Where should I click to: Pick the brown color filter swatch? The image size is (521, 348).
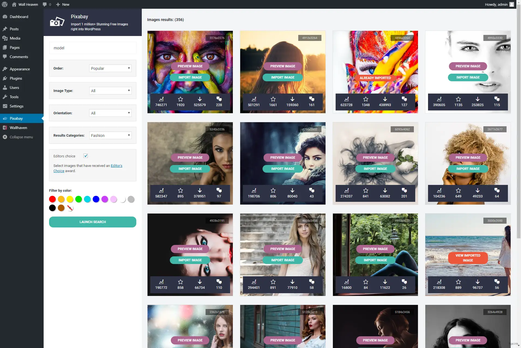tap(61, 208)
